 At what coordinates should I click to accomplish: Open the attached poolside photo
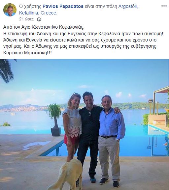84,124
